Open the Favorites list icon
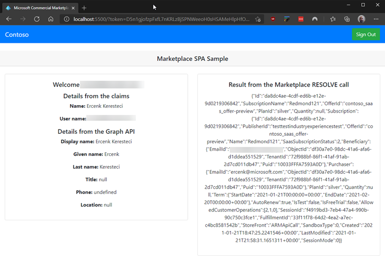This screenshot has height=269, width=385. (333, 19)
